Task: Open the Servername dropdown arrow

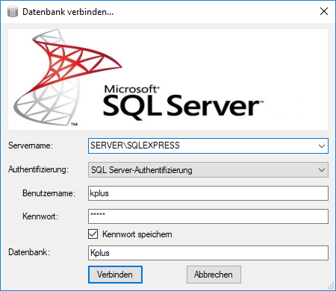Action: (x=322, y=145)
